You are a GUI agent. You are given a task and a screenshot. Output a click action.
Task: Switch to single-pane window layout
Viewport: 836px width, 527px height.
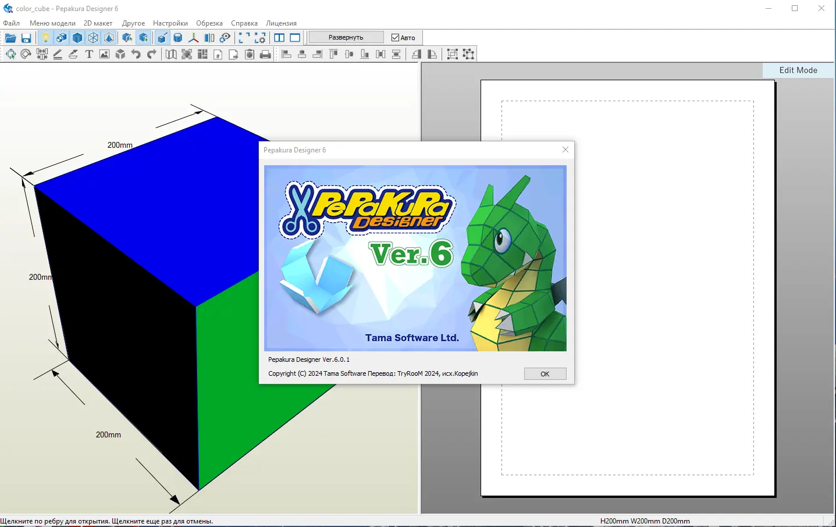(x=295, y=38)
